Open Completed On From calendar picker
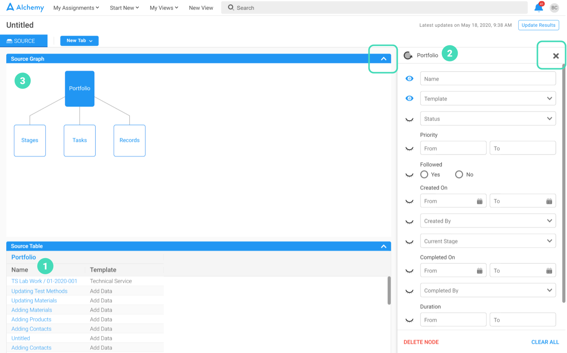567x353 pixels. [x=480, y=271]
